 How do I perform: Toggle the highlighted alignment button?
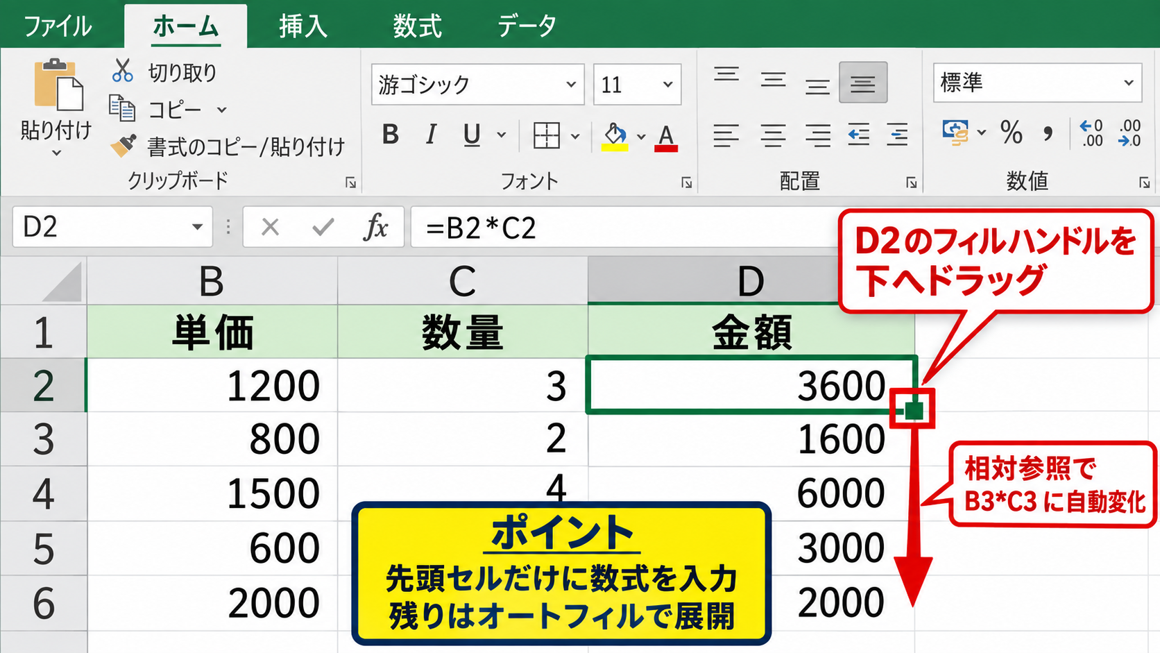pos(863,83)
